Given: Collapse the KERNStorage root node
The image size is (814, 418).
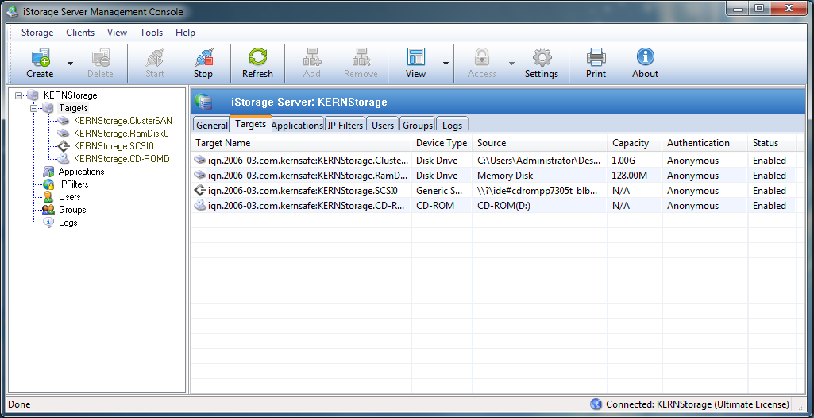Looking at the screenshot, I should [19, 95].
